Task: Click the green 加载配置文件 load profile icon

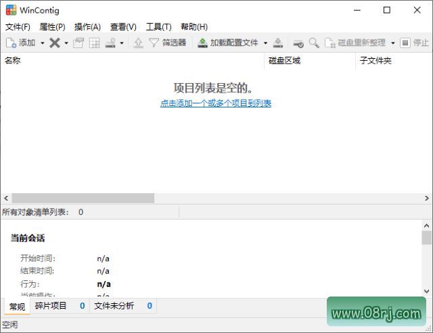Action: click(x=202, y=43)
